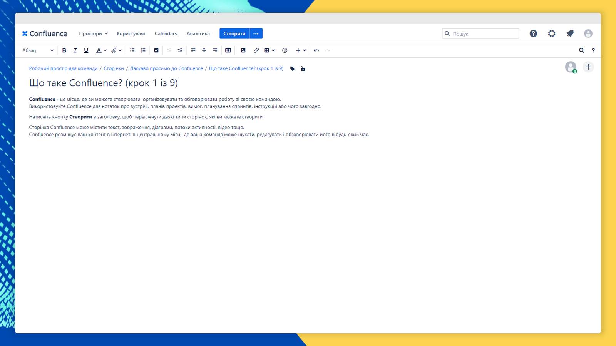Toggle underline formatting
Screen dimensions: 616x346
point(86,50)
